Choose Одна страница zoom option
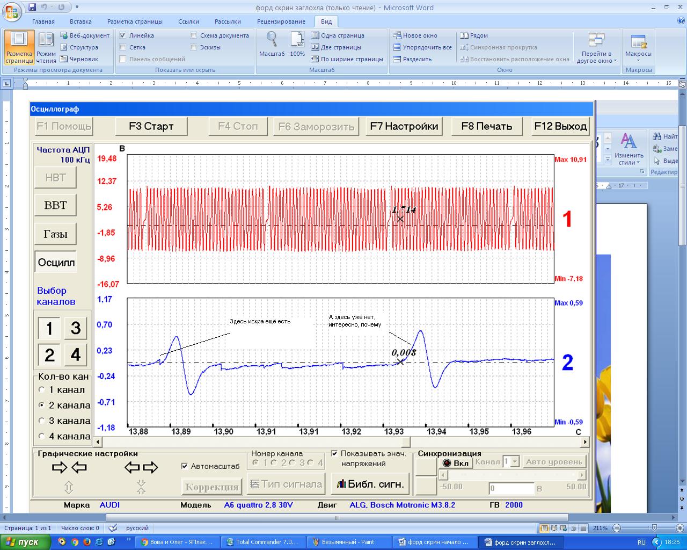 pos(338,35)
